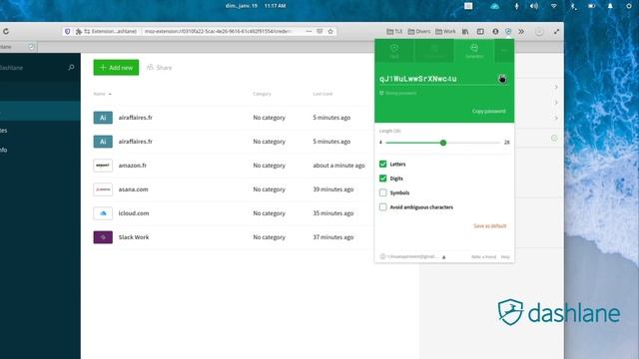Click the generated password field

click(436, 79)
